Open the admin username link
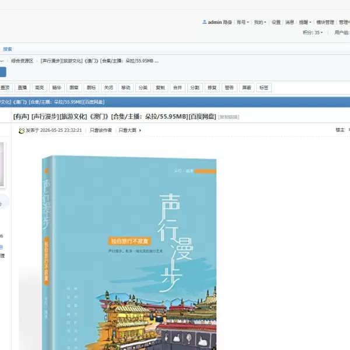The width and height of the screenshot is (350, 350). click(x=215, y=22)
